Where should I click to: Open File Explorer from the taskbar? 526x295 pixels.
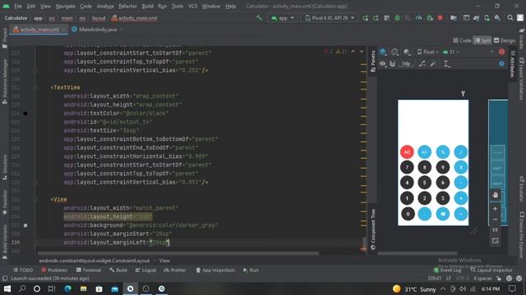(x=83, y=288)
